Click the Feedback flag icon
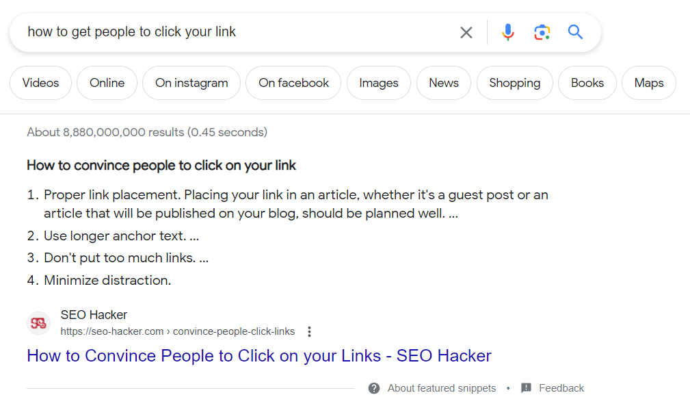Viewport: 690px width, 406px height. [x=526, y=388]
